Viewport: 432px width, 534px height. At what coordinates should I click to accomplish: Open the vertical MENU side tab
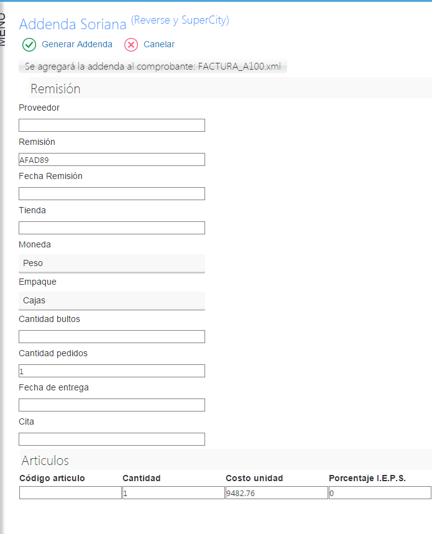2,29
